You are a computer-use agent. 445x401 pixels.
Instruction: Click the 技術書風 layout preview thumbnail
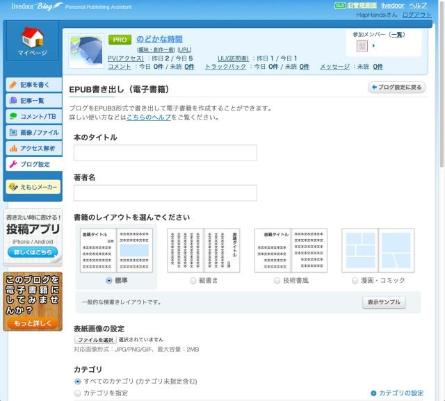click(x=291, y=250)
